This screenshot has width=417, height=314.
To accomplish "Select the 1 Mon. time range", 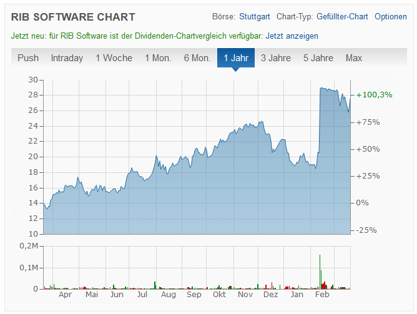I will pos(158,58).
